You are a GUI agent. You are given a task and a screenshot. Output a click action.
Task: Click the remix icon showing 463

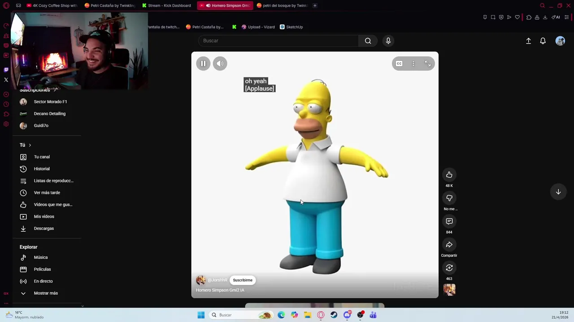(449, 267)
